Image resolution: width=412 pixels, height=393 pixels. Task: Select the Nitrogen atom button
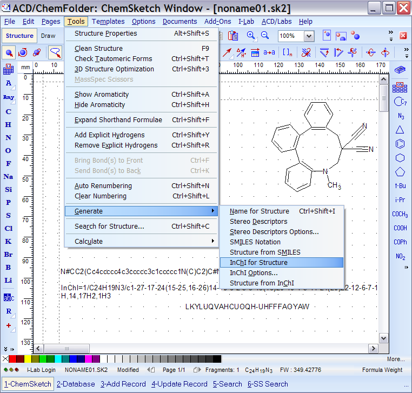[x=9, y=138]
